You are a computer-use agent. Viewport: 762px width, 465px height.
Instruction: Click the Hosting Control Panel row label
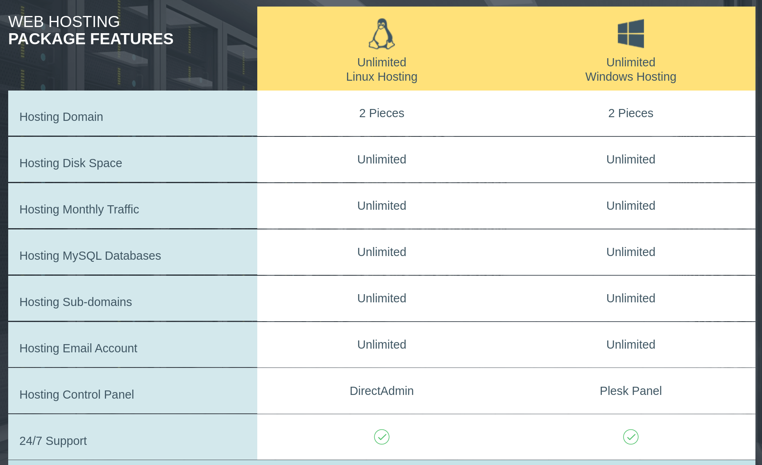pos(77,395)
